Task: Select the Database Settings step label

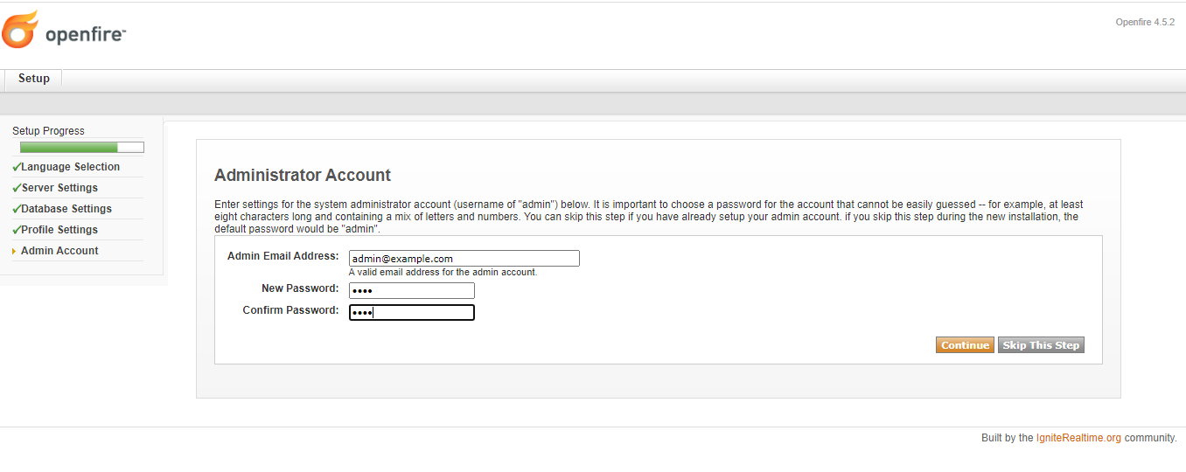Action: tap(66, 209)
